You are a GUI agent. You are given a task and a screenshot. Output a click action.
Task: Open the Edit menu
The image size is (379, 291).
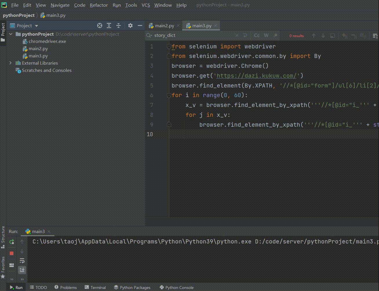coord(27,5)
